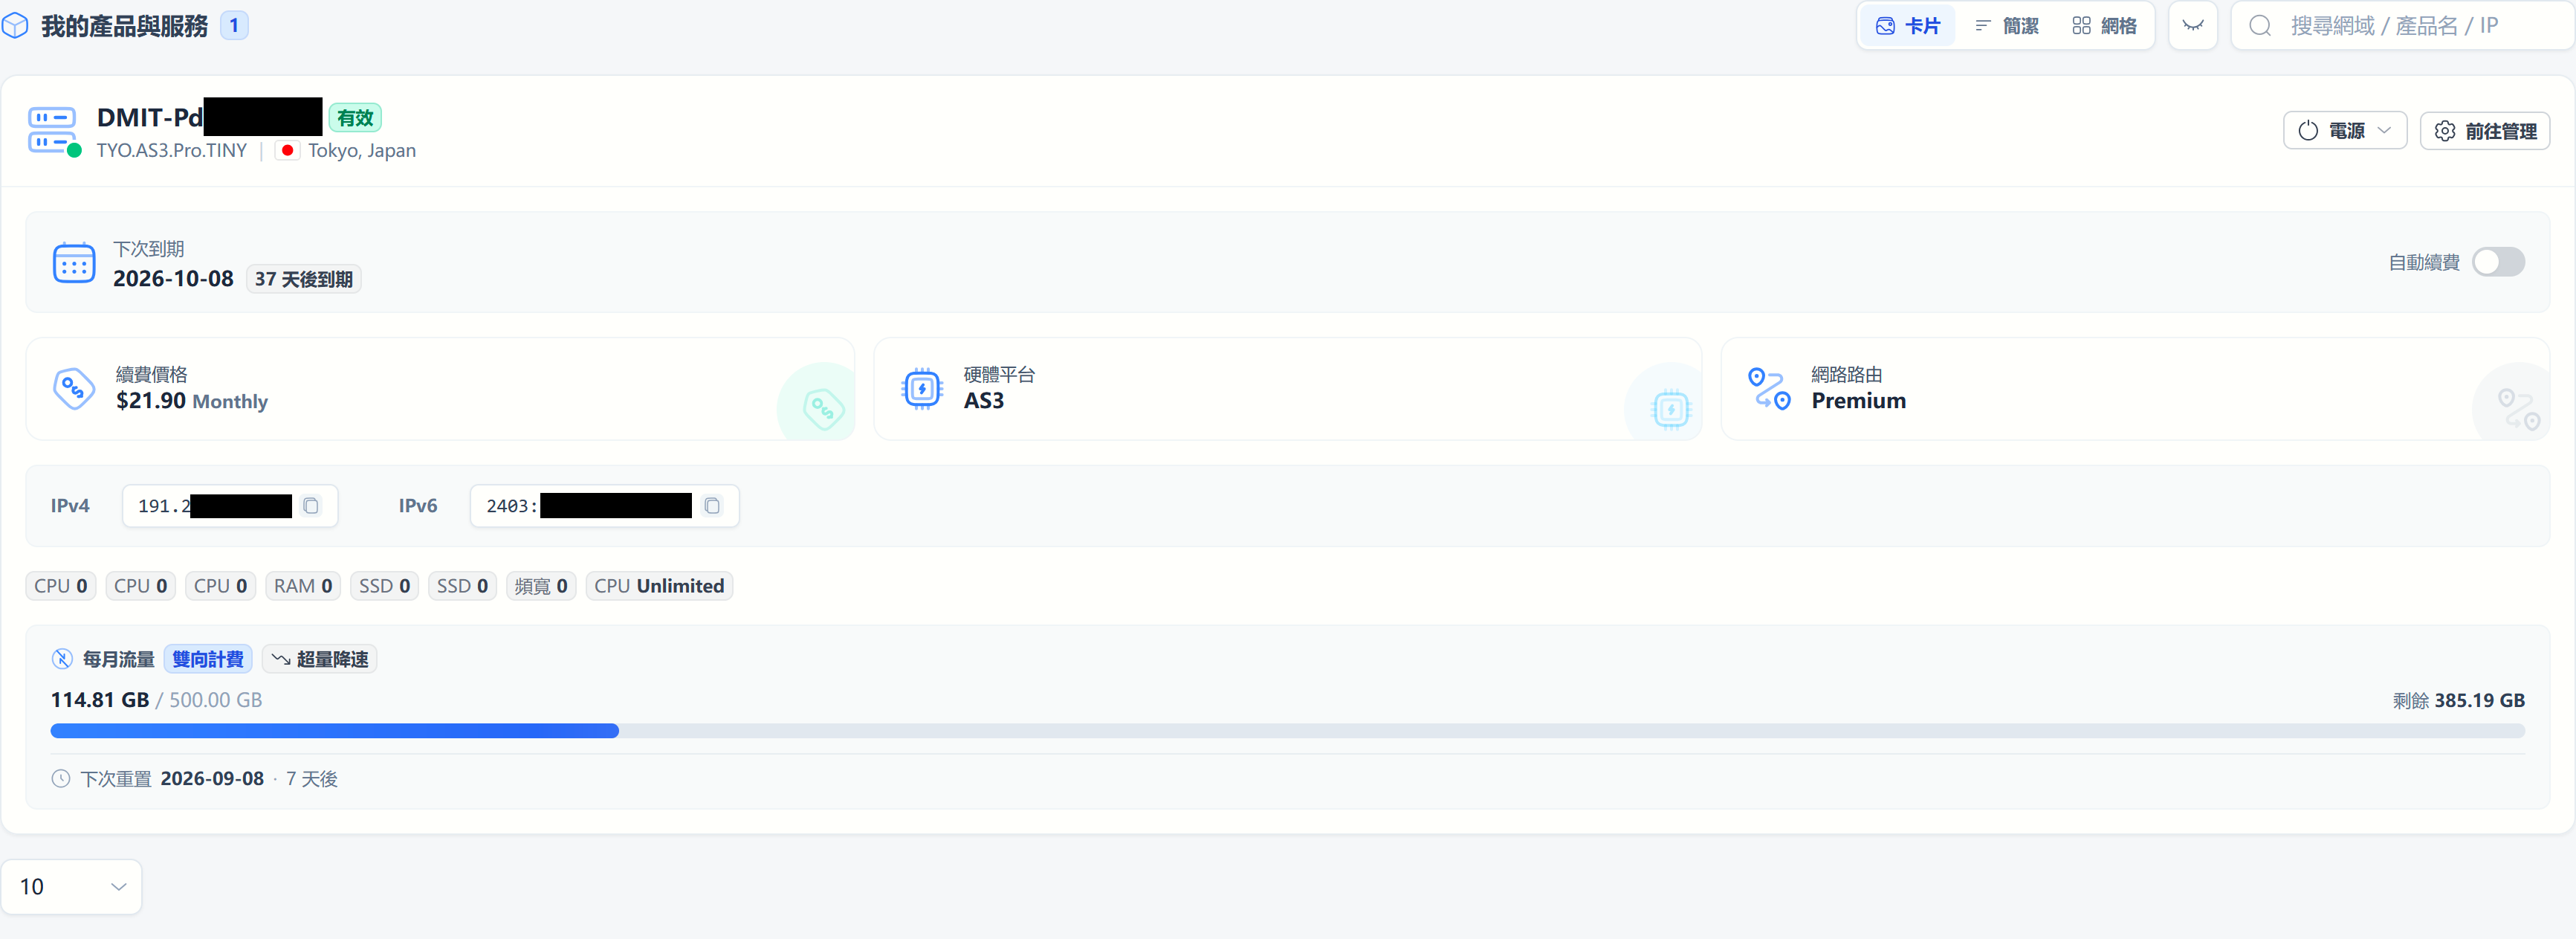Viewport: 2576px width, 939px height.
Task: Click the route icon beside 網路路由
Action: point(1769,389)
